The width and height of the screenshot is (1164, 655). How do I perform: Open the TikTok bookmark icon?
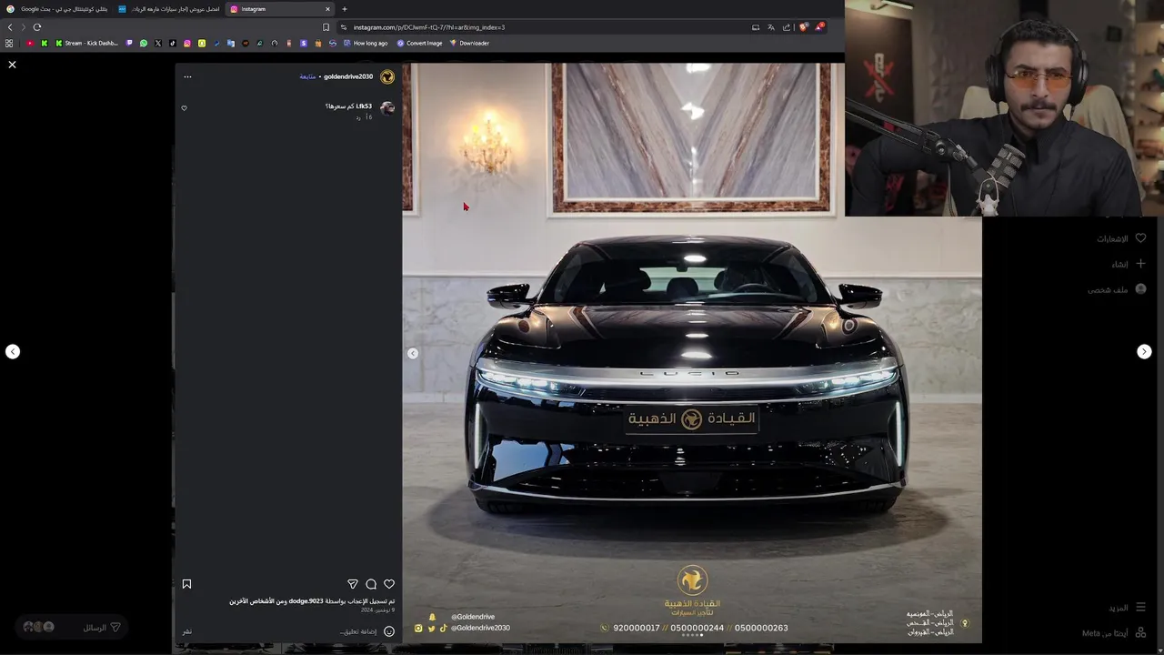tap(172, 43)
